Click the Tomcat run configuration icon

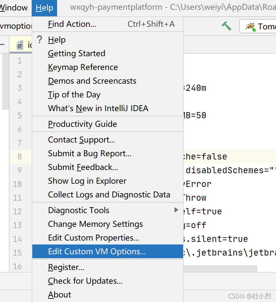(x=251, y=27)
